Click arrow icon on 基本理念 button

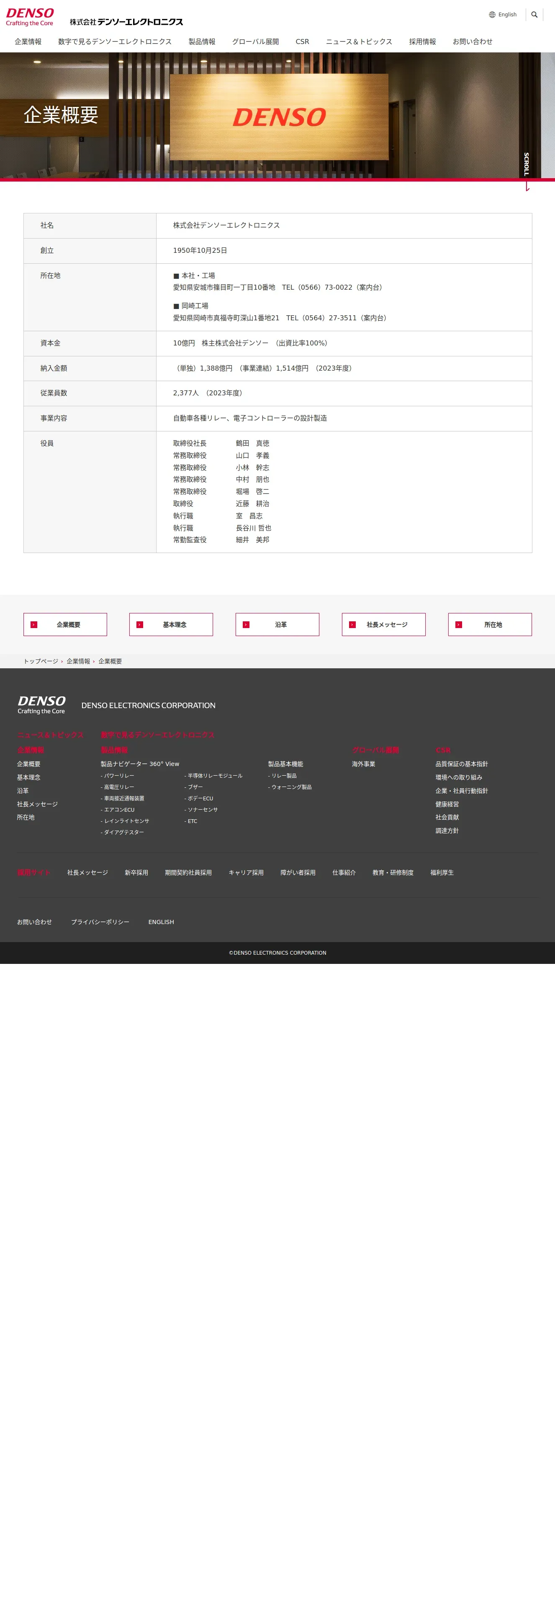pos(139,624)
